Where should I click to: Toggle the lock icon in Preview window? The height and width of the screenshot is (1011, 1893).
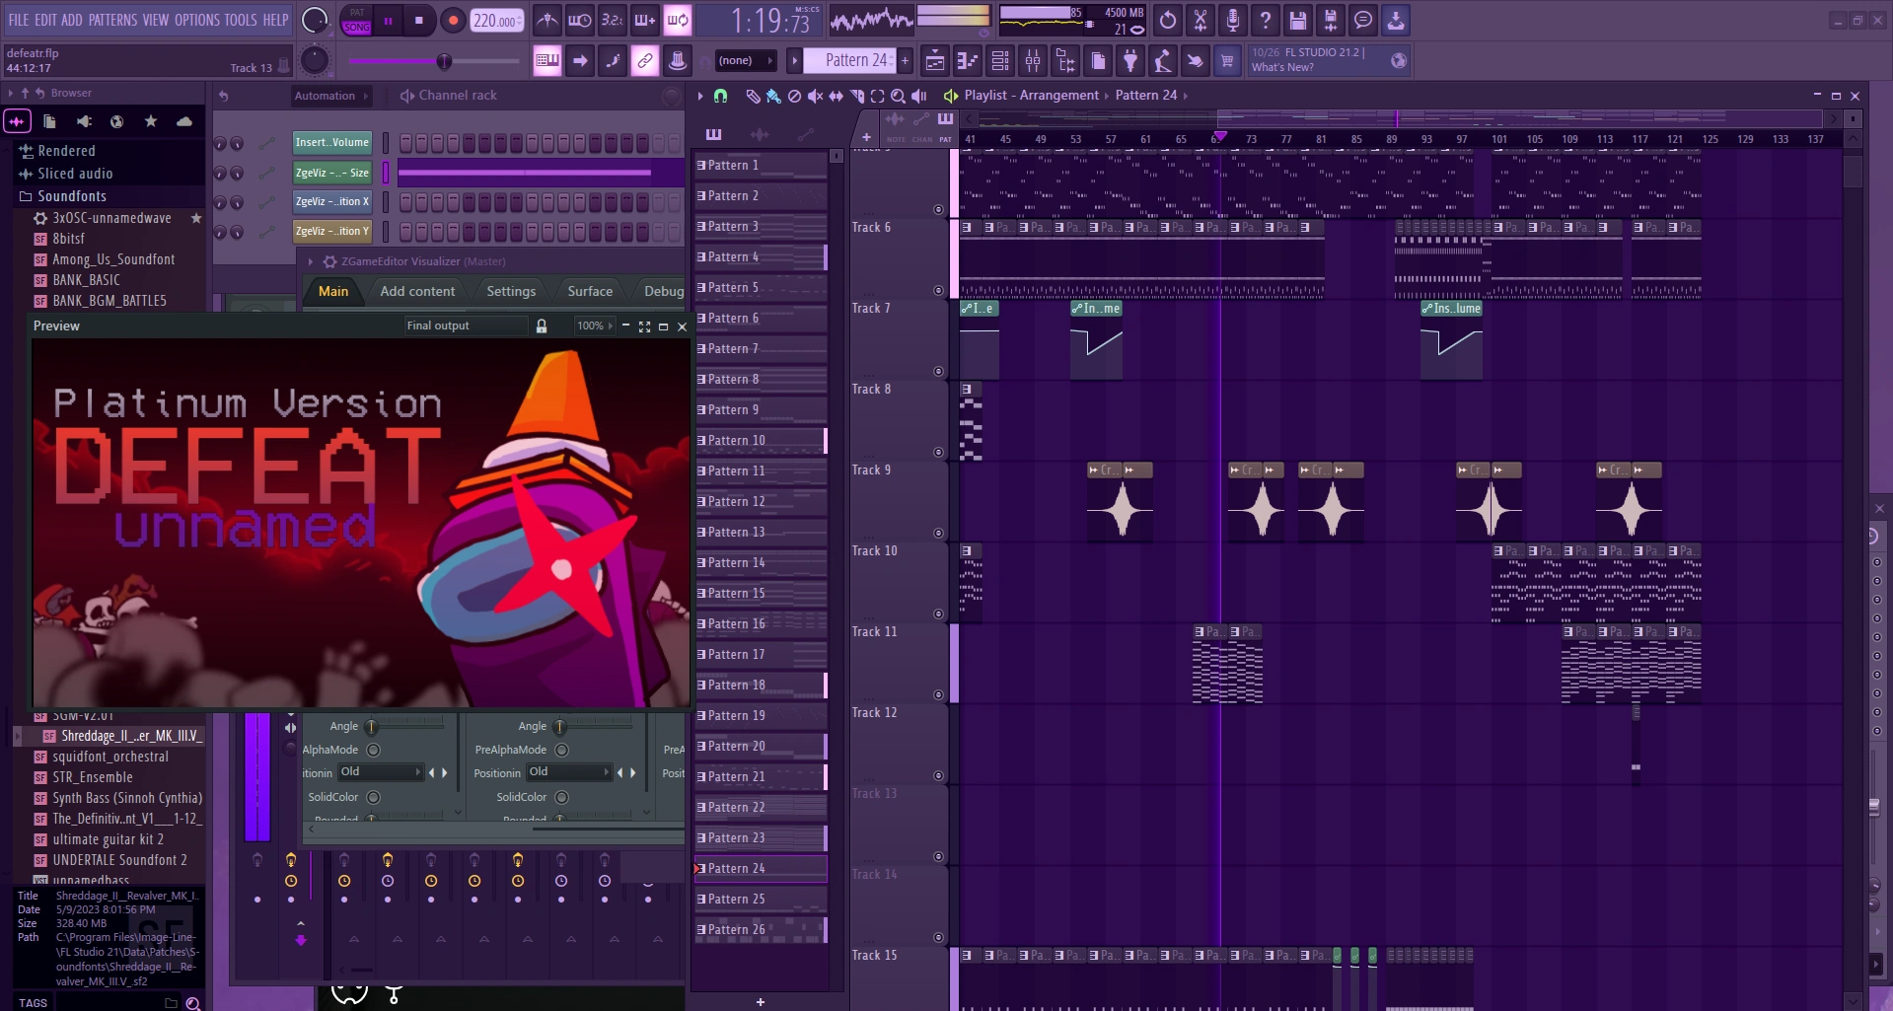(542, 326)
